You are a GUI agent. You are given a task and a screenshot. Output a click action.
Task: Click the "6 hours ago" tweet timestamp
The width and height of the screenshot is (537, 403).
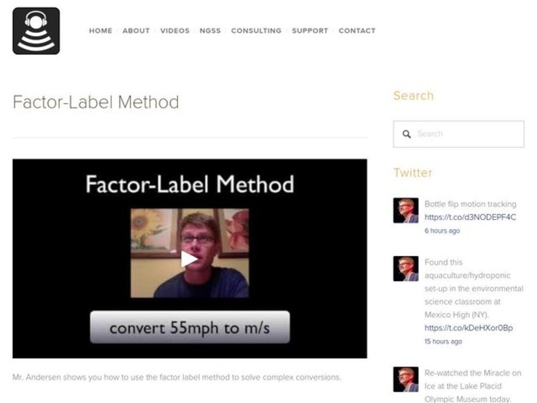pyautogui.click(x=442, y=231)
